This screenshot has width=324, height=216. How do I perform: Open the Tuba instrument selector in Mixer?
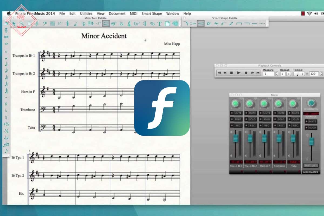(x=293, y=162)
